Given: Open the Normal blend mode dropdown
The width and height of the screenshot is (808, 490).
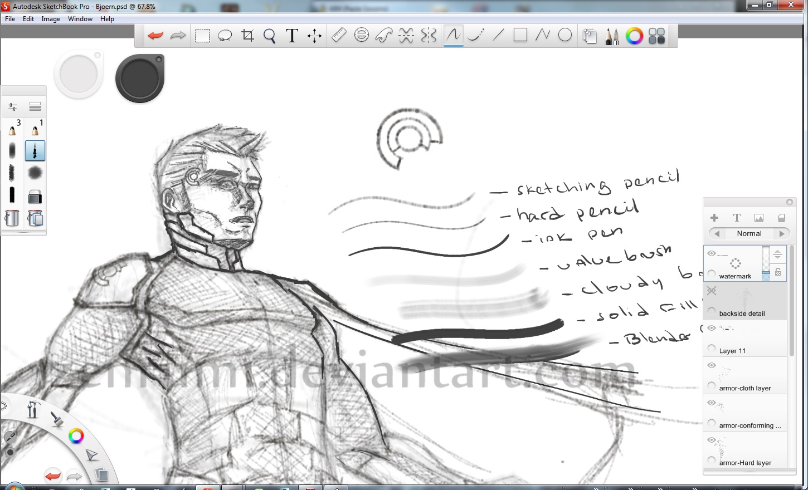Looking at the screenshot, I should (x=749, y=233).
